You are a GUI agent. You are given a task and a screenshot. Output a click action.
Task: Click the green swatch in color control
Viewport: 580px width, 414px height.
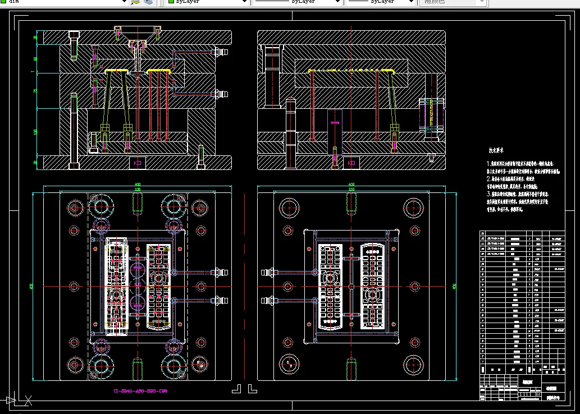[171, 2]
